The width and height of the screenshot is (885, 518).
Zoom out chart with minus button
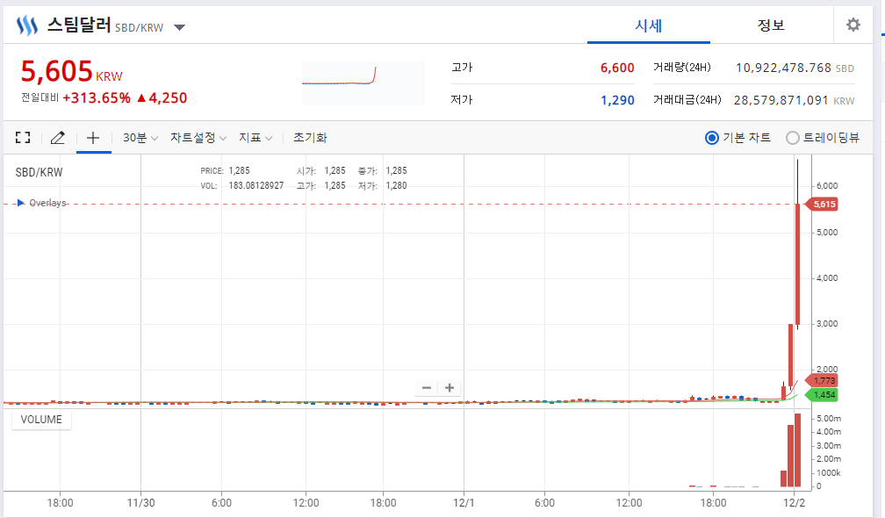point(427,388)
